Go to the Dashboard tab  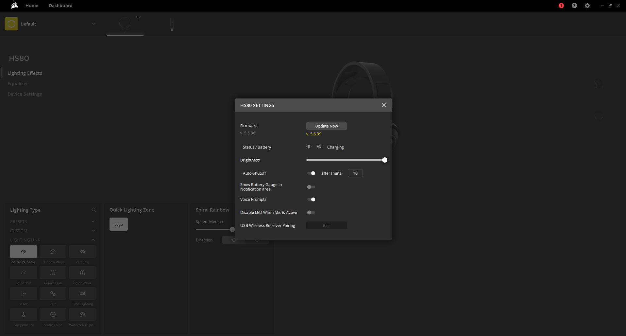click(60, 6)
